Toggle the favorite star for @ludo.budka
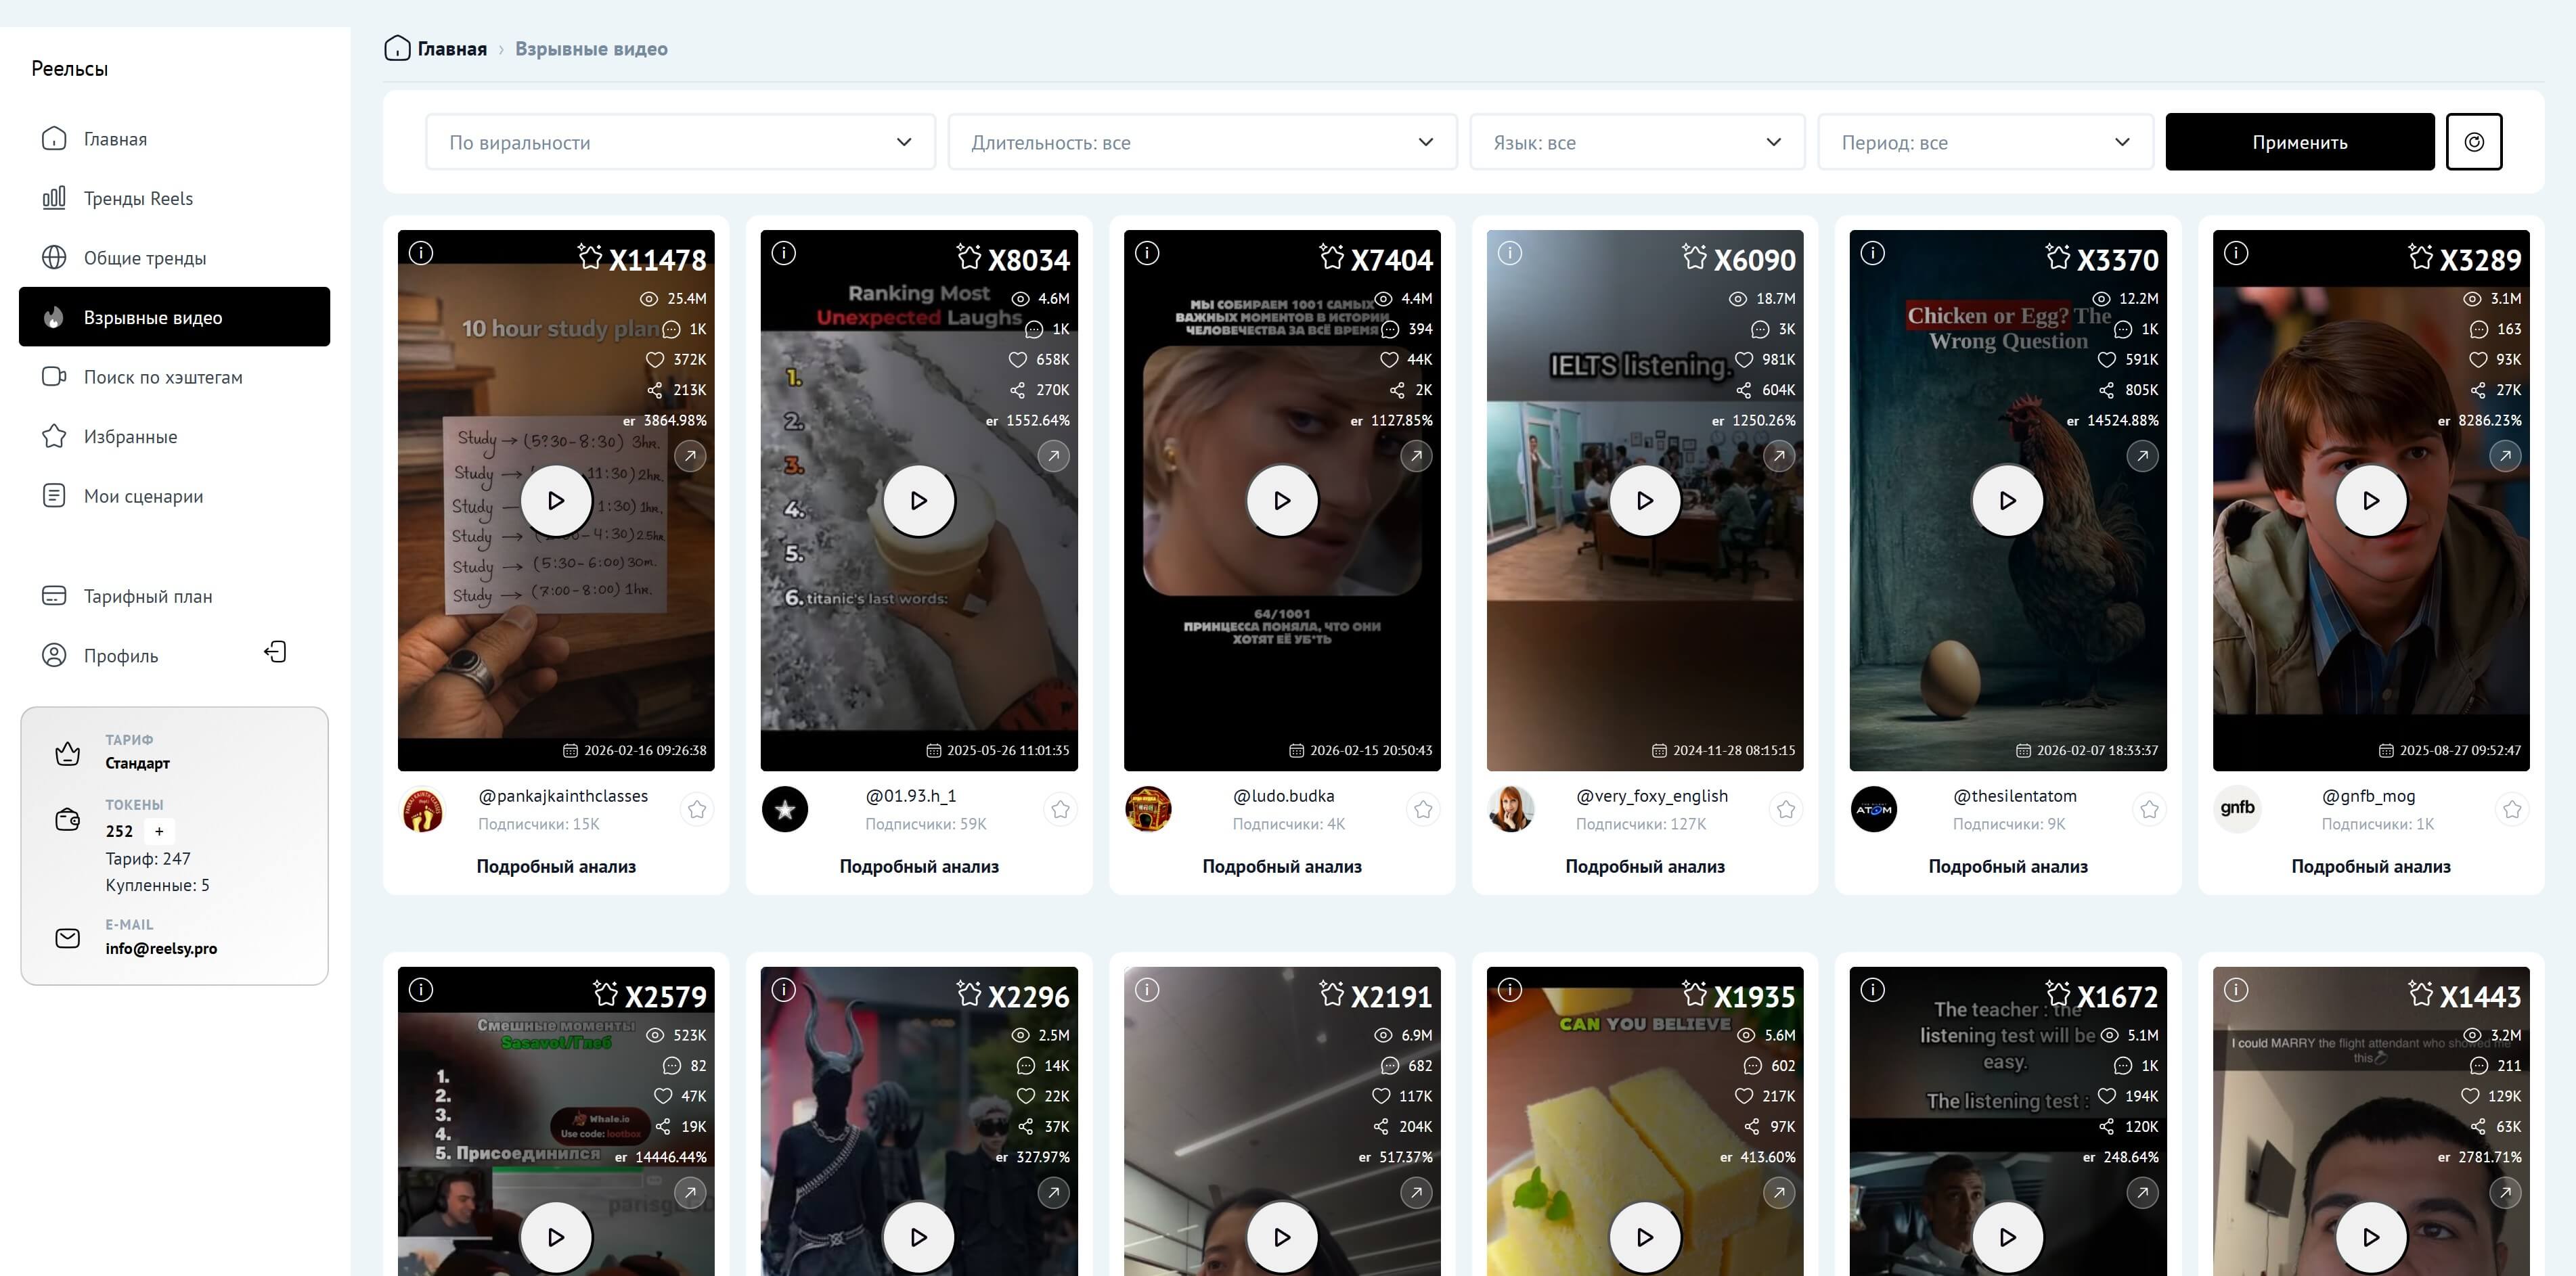This screenshot has height=1276, width=2576. tap(1423, 809)
